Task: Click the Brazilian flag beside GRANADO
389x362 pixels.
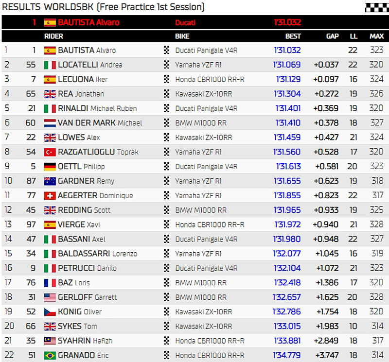Action: [50, 355]
